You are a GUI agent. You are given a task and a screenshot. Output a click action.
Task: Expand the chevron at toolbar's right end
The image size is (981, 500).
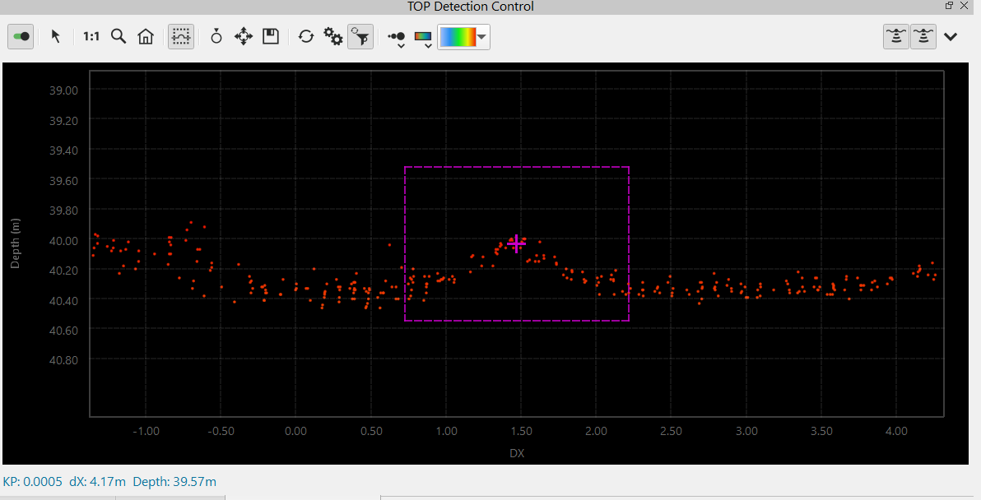[x=951, y=37]
